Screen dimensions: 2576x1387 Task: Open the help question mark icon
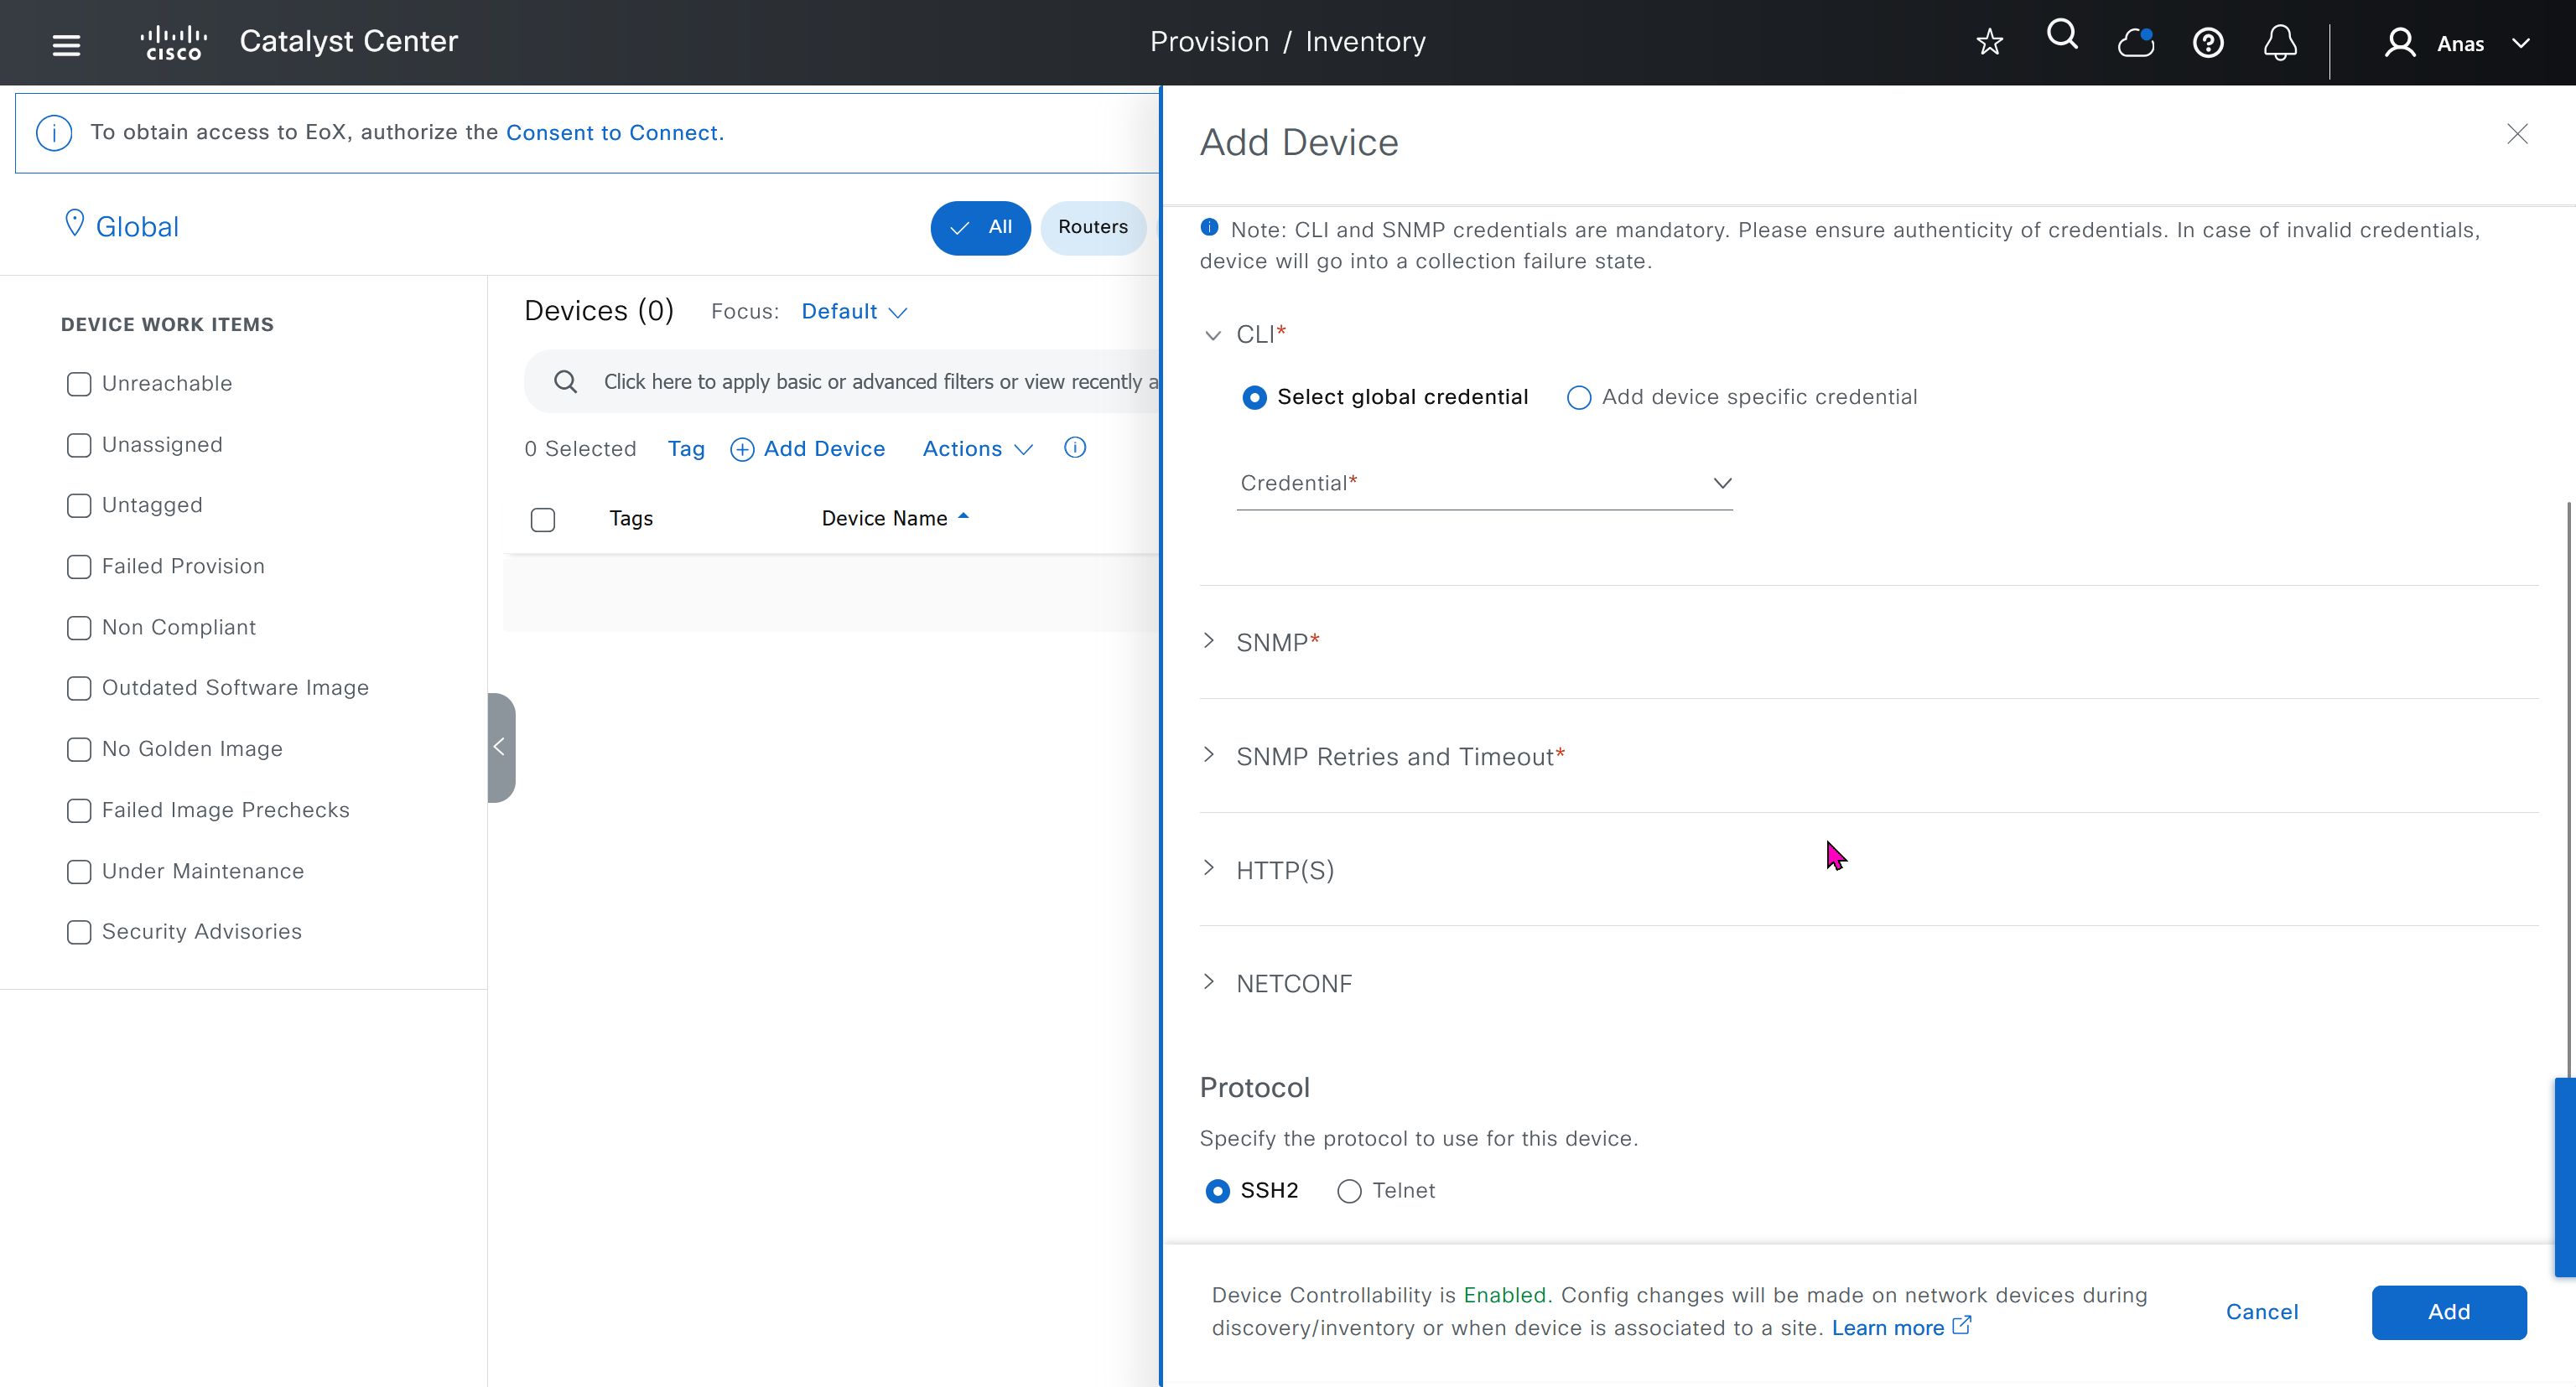coord(2208,43)
